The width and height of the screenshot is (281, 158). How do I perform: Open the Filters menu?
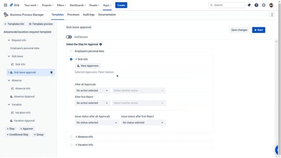pos(61,5)
